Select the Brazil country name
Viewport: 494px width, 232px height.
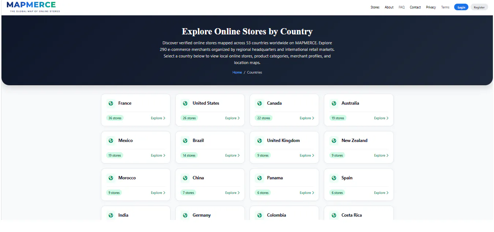tap(198, 141)
